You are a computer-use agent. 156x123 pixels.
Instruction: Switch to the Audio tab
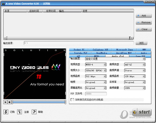[144, 53]
